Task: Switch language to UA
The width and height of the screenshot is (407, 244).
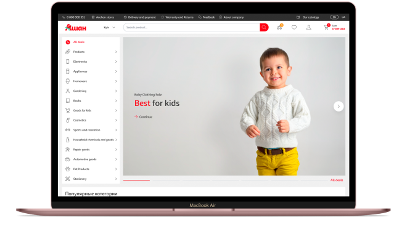Action: (343, 17)
